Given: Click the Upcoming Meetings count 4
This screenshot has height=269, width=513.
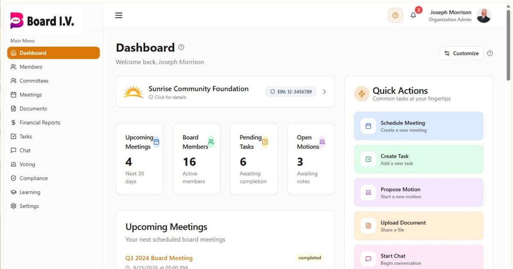Looking at the screenshot, I should [x=129, y=162].
